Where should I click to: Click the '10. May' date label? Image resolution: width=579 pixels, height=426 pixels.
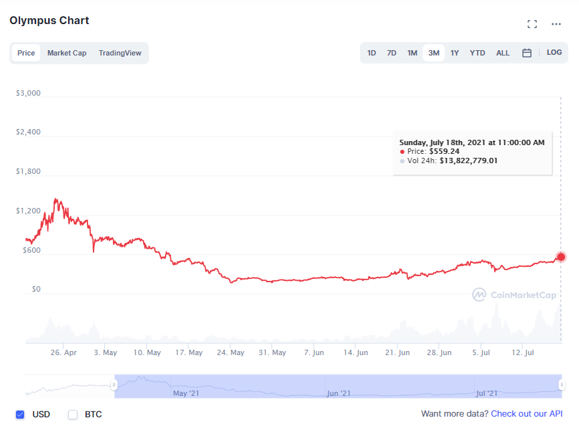[147, 353]
